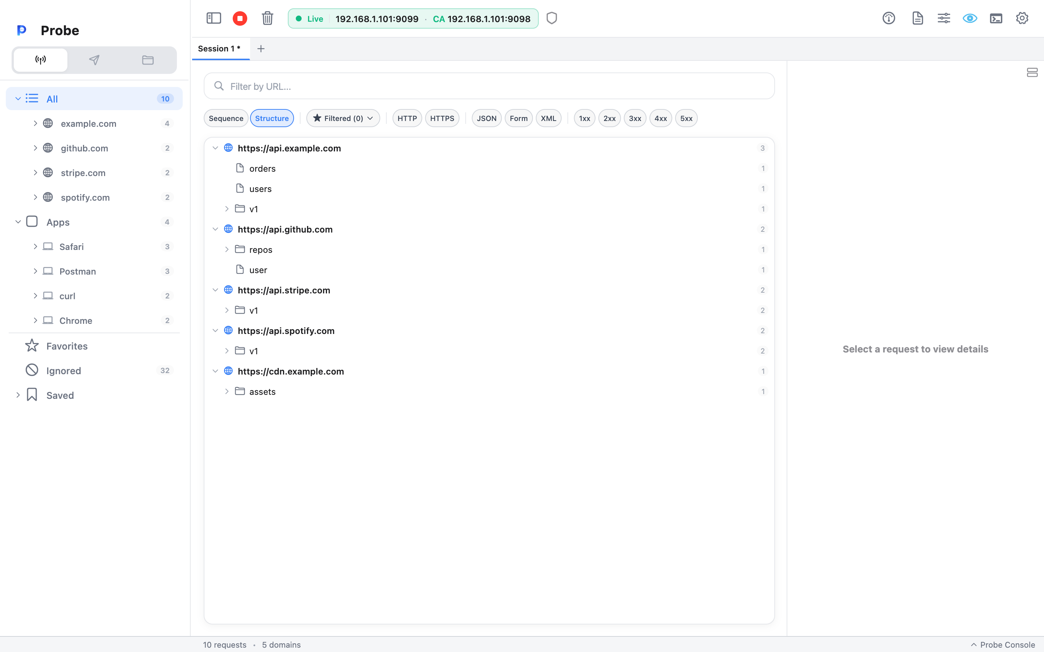The height and width of the screenshot is (652, 1044).
Task: Expand v1 folder under api.stripe.com
Action: tap(227, 310)
